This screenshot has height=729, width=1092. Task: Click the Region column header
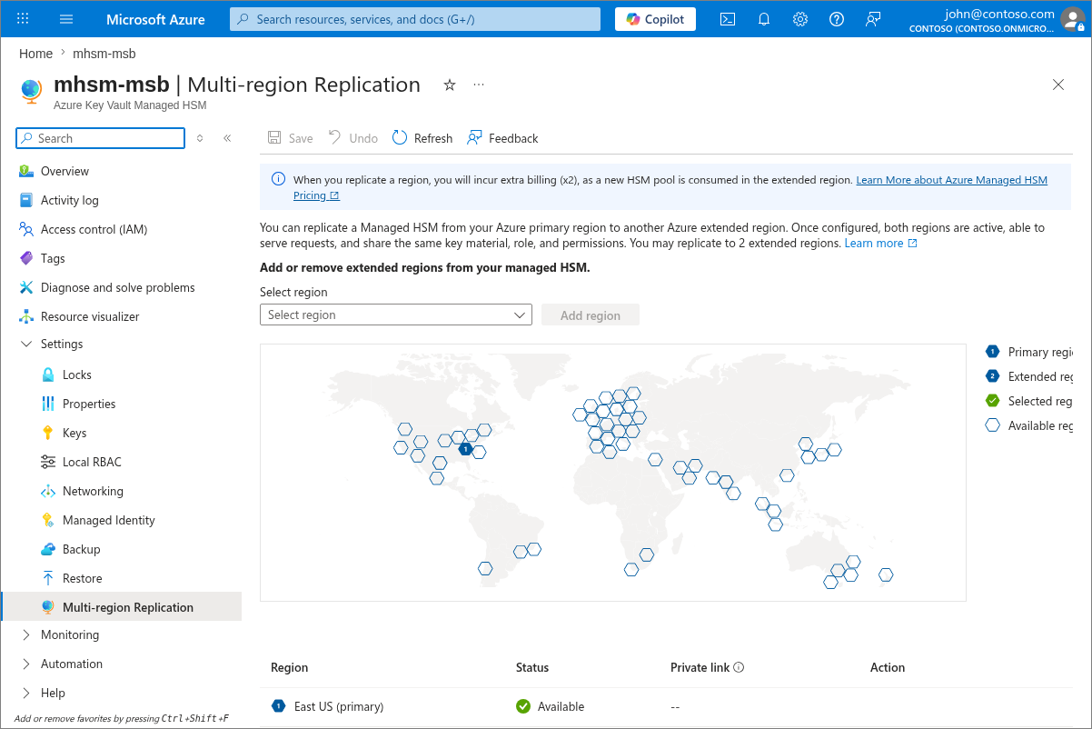(289, 667)
